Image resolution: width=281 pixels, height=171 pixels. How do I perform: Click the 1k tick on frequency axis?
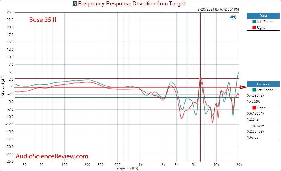coord(140,164)
